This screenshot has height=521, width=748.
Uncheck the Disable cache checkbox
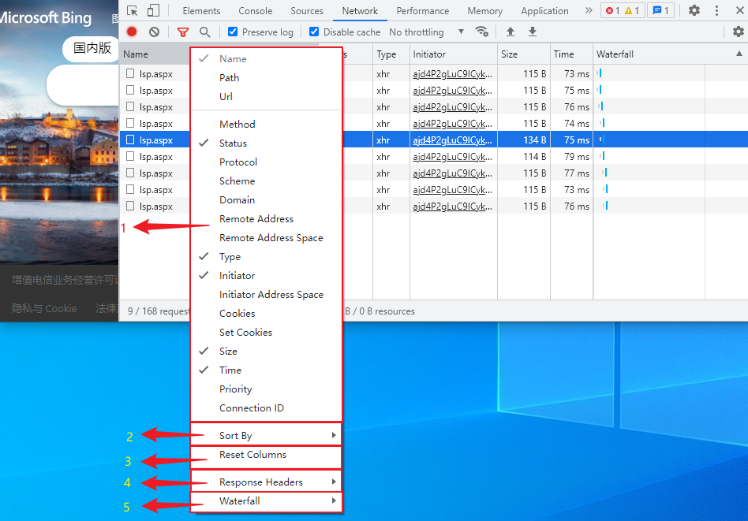pyautogui.click(x=314, y=32)
